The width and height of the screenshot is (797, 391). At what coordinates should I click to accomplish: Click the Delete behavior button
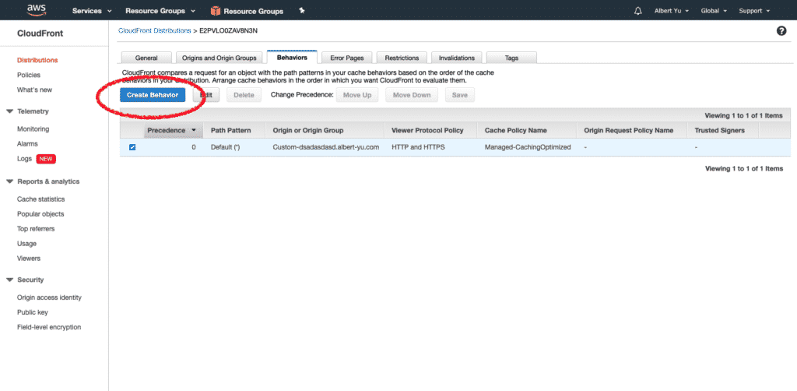tap(244, 95)
